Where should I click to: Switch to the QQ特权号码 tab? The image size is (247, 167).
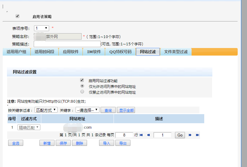pos(120,52)
